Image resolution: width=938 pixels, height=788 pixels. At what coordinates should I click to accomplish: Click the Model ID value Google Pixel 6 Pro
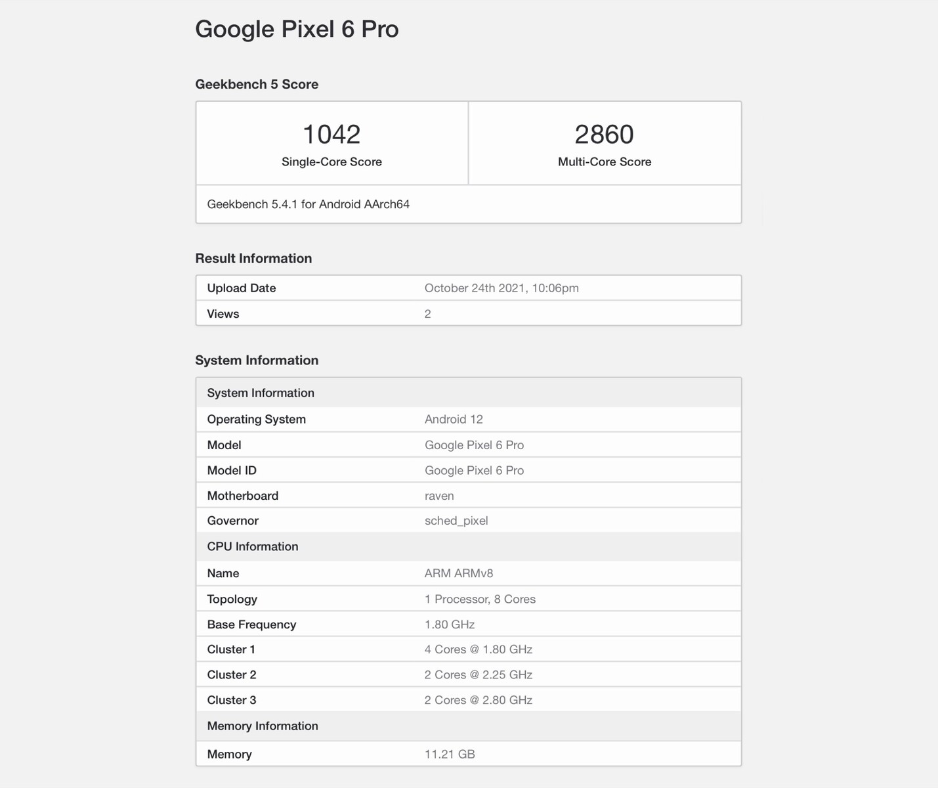coord(474,471)
